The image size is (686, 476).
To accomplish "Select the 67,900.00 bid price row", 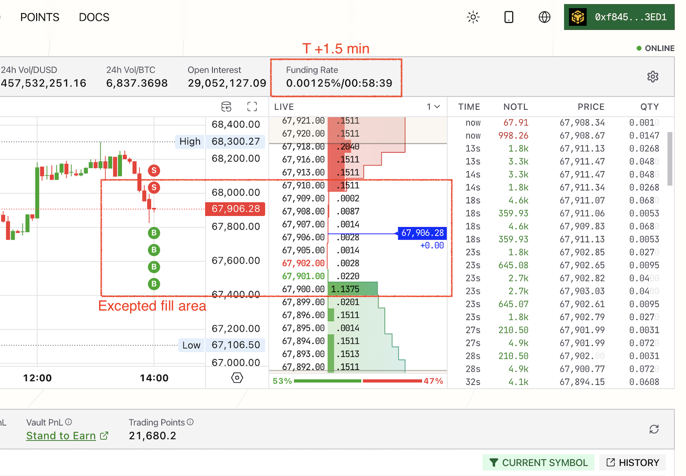I will coord(358,289).
